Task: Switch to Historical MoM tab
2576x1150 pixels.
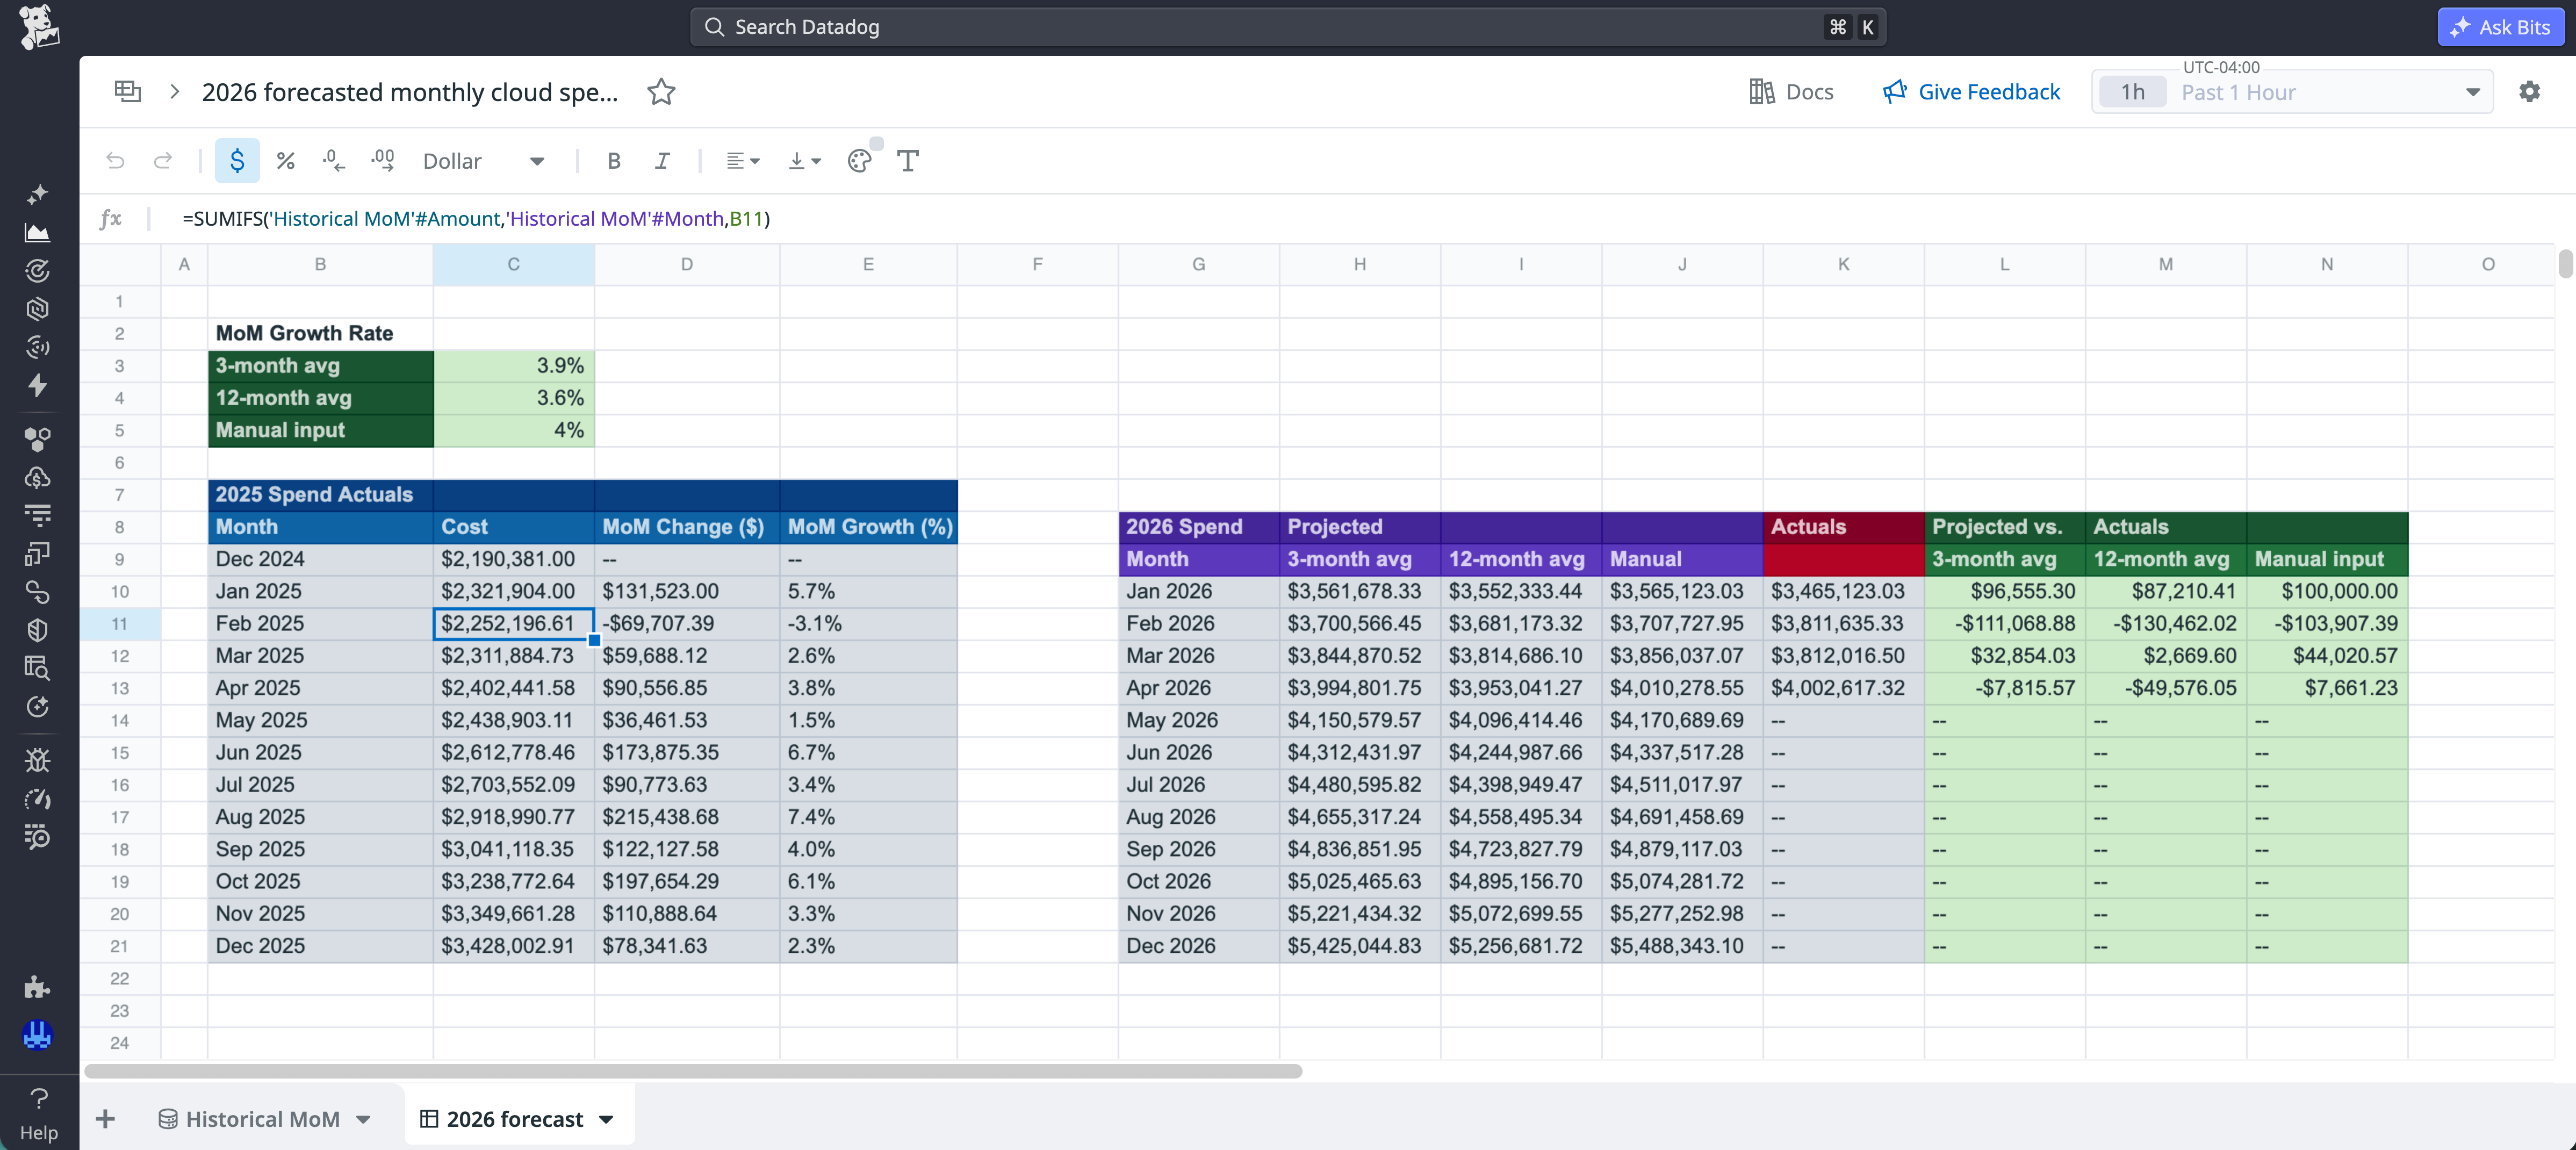Action: click(x=250, y=1119)
